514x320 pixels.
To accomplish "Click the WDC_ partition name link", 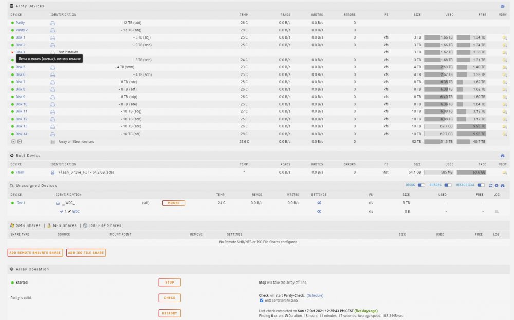I will click(77, 212).
